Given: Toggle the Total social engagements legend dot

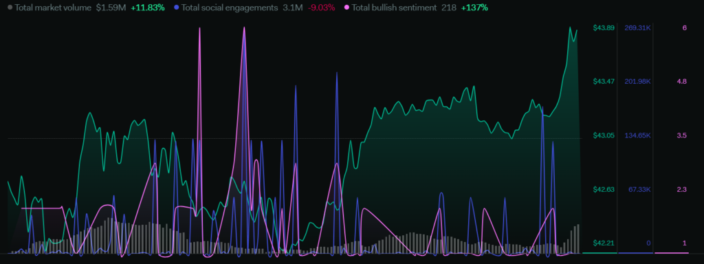Looking at the screenshot, I should [177, 8].
